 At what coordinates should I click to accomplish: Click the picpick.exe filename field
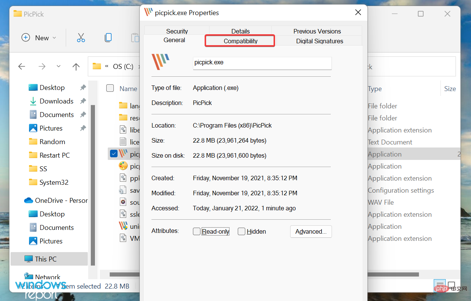262,63
